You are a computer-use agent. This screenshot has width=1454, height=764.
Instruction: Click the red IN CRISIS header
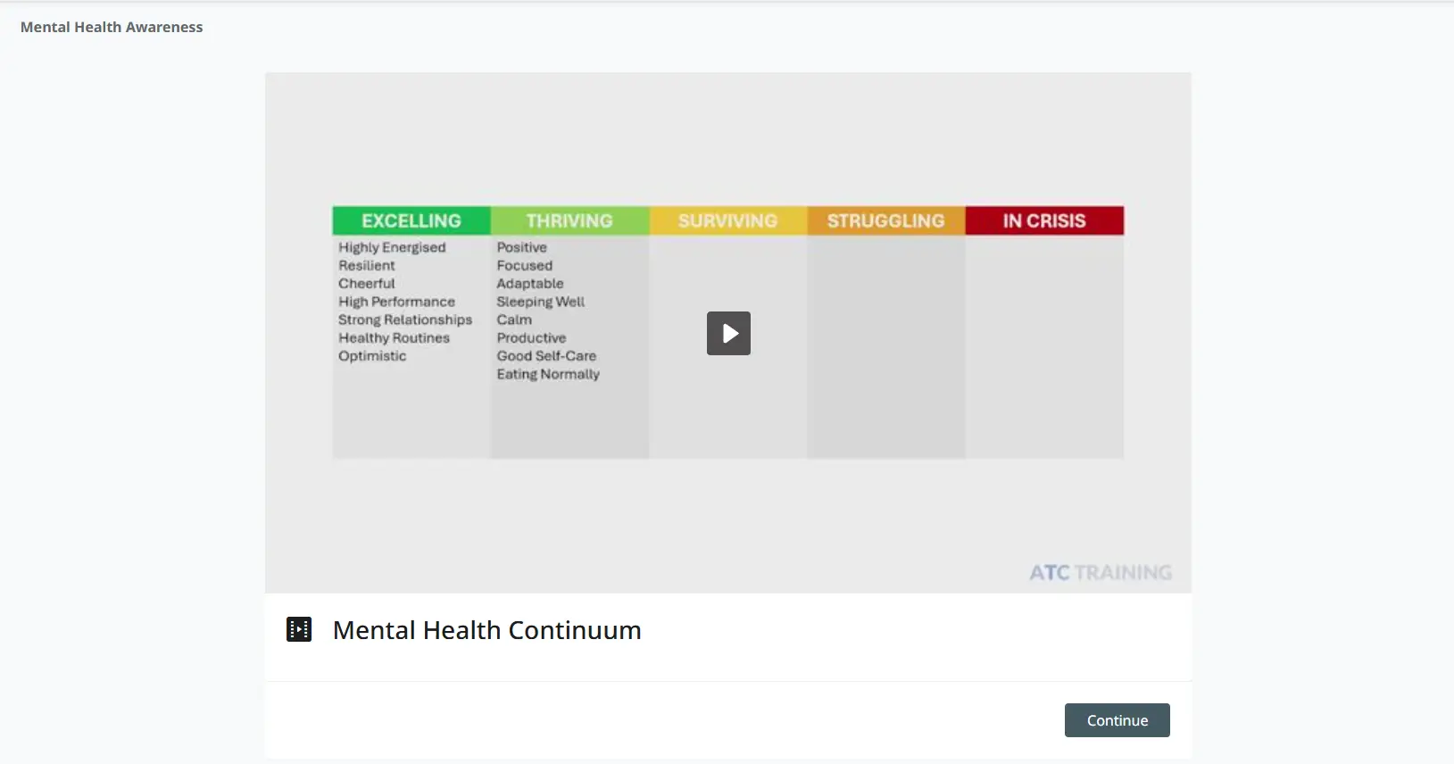click(x=1044, y=220)
